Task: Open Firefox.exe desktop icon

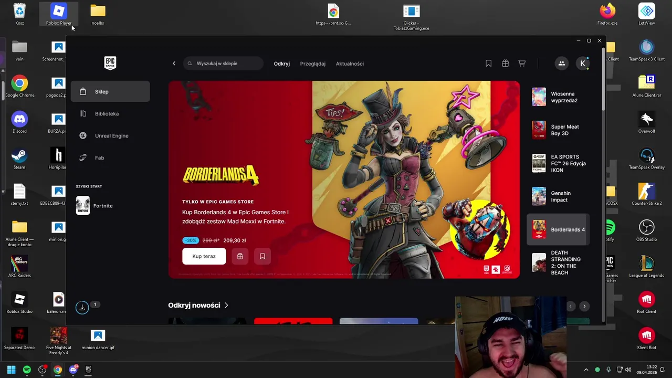Action: [x=607, y=15]
